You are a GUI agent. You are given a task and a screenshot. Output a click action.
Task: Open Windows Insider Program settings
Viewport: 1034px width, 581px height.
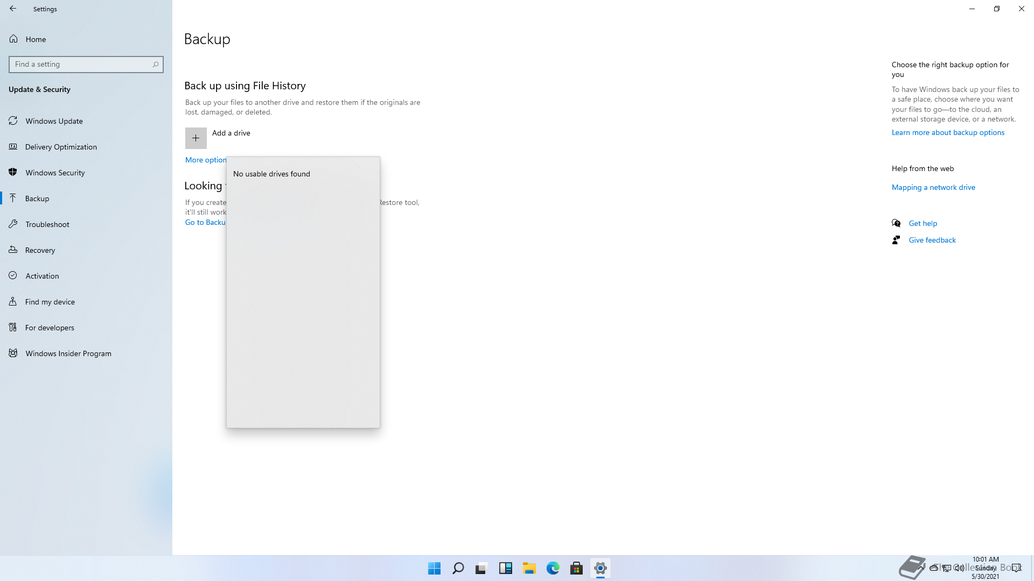[x=86, y=353]
